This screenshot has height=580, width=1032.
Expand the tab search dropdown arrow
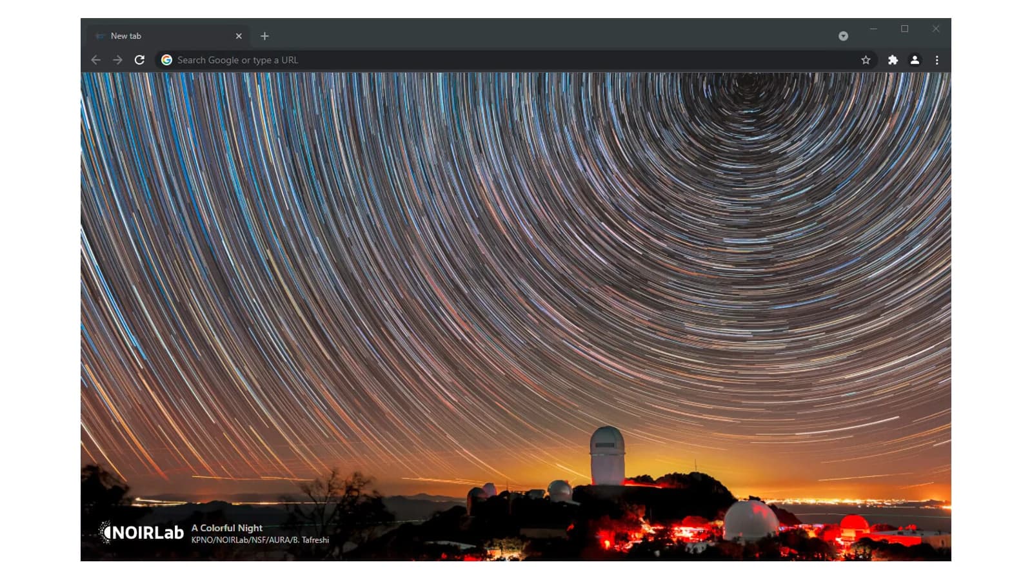coord(843,36)
